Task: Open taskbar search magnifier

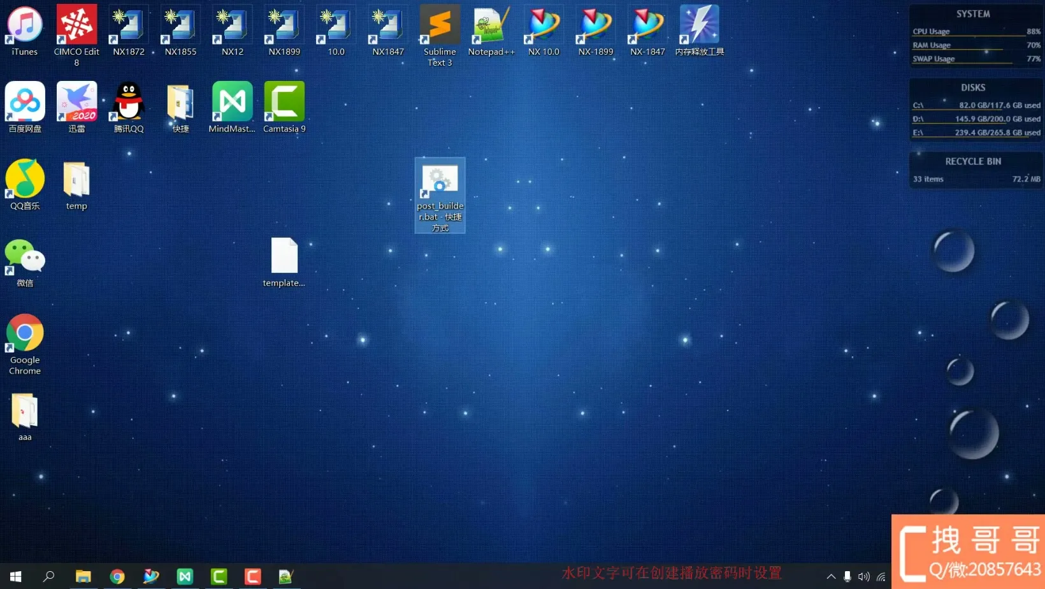Action: [48, 576]
